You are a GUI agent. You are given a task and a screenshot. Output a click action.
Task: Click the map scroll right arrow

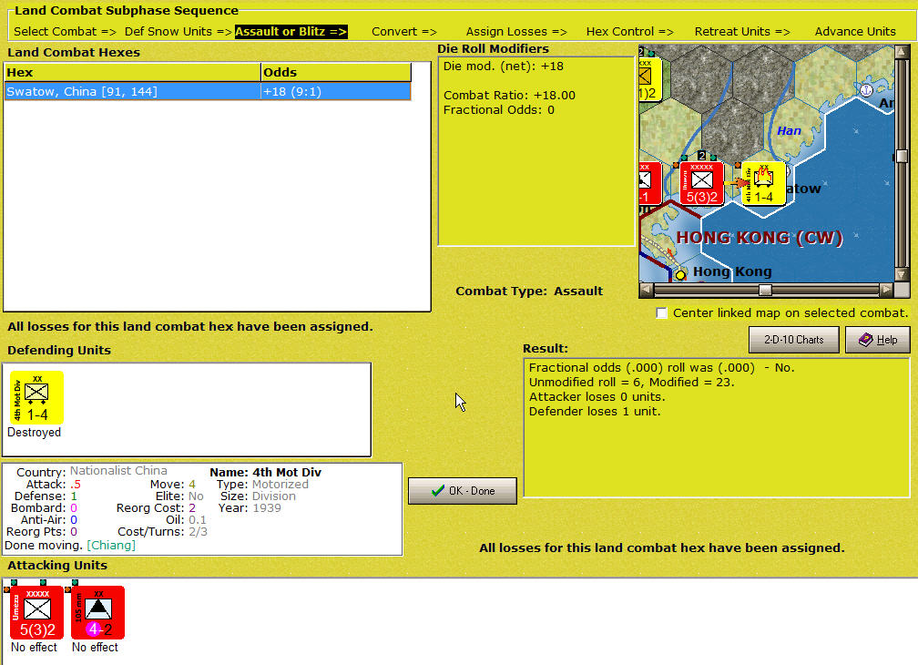coord(886,290)
